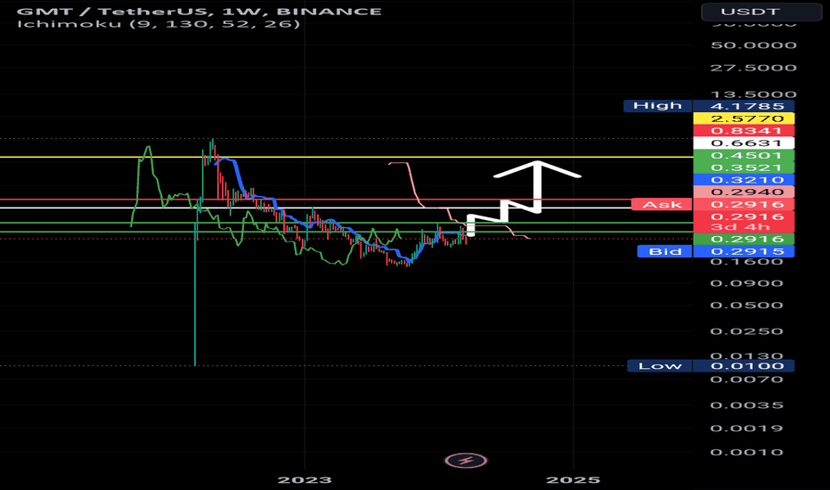Click the 0.0010 price scale value
Image resolution: width=830 pixels, height=490 pixels.
pos(747,453)
